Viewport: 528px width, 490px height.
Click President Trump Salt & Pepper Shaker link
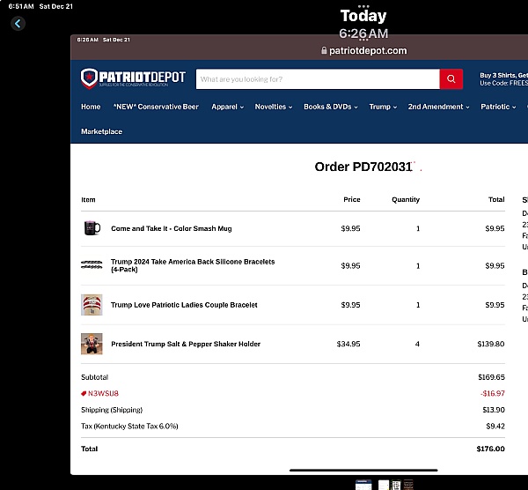(186, 344)
